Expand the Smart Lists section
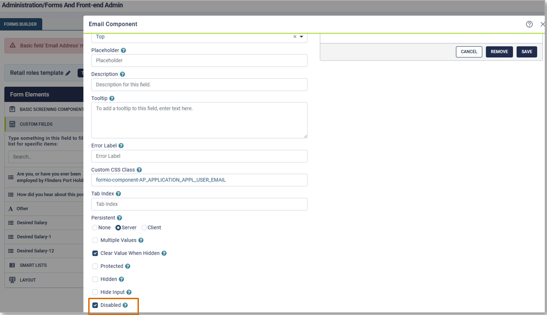 33,265
